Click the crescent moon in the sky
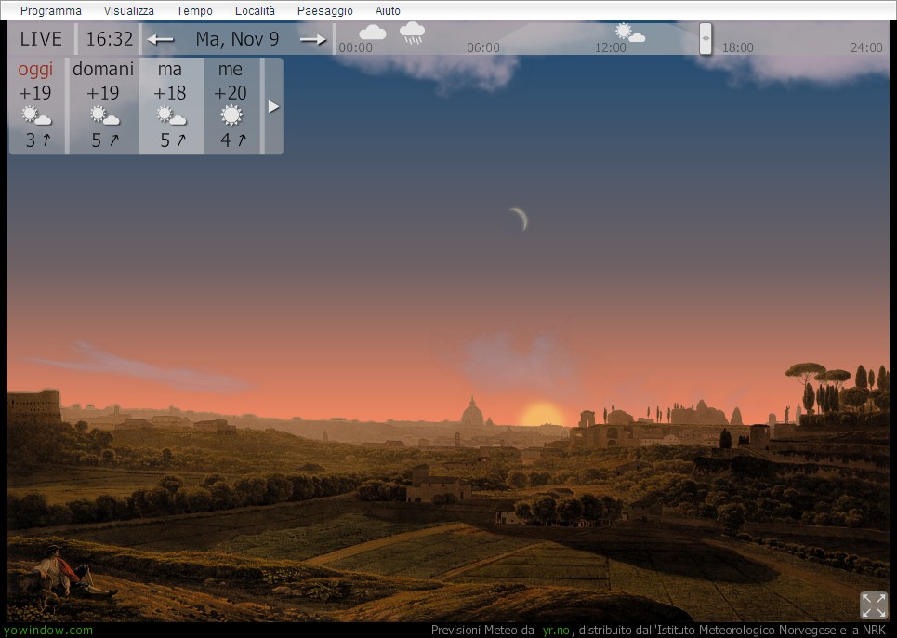Viewport: 897px width, 638px height. tap(520, 219)
